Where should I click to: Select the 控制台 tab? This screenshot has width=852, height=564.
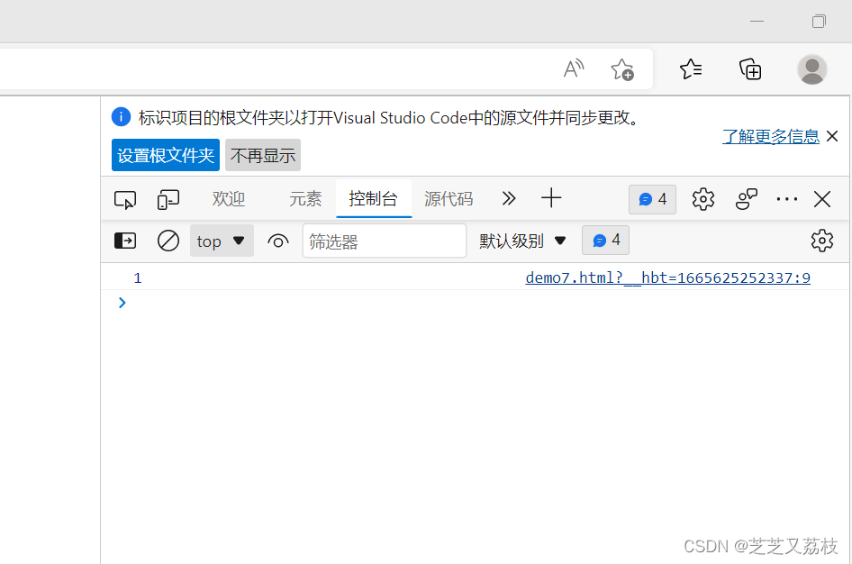click(373, 199)
